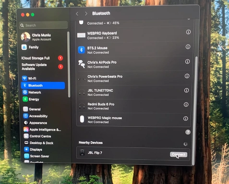Click the Redmi Buds 6 Pro name text
Screen dimensions: 229x184
click(x=101, y=104)
